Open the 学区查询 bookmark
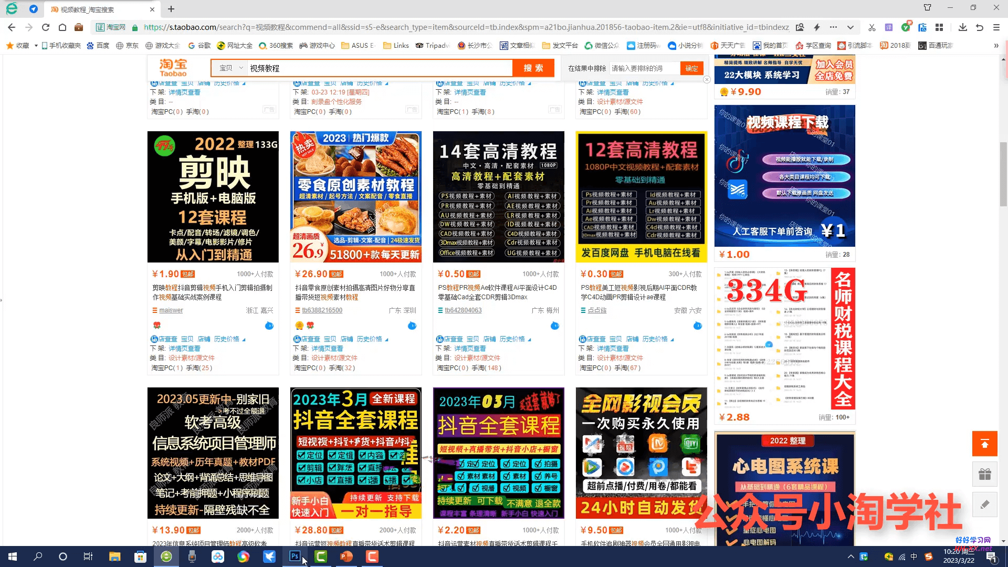The image size is (1008, 567). coord(813,46)
